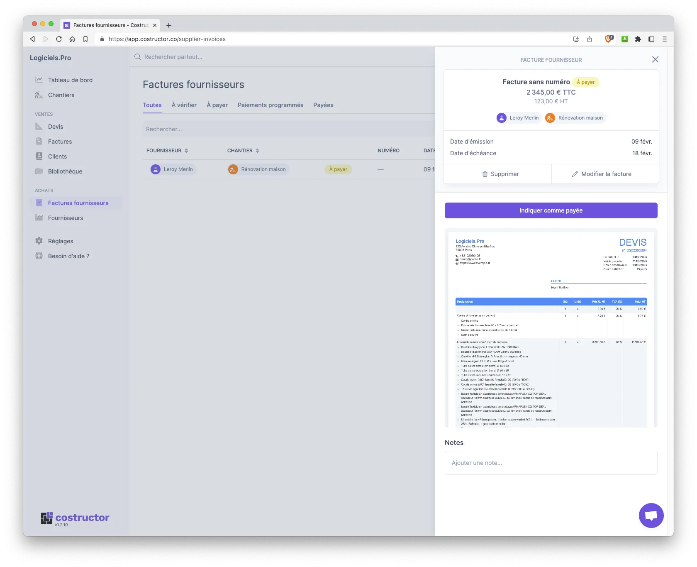The height and width of the screenshot is (567, 697).
Task: Switch to the À vérifier tab
Action: point(184,105)
